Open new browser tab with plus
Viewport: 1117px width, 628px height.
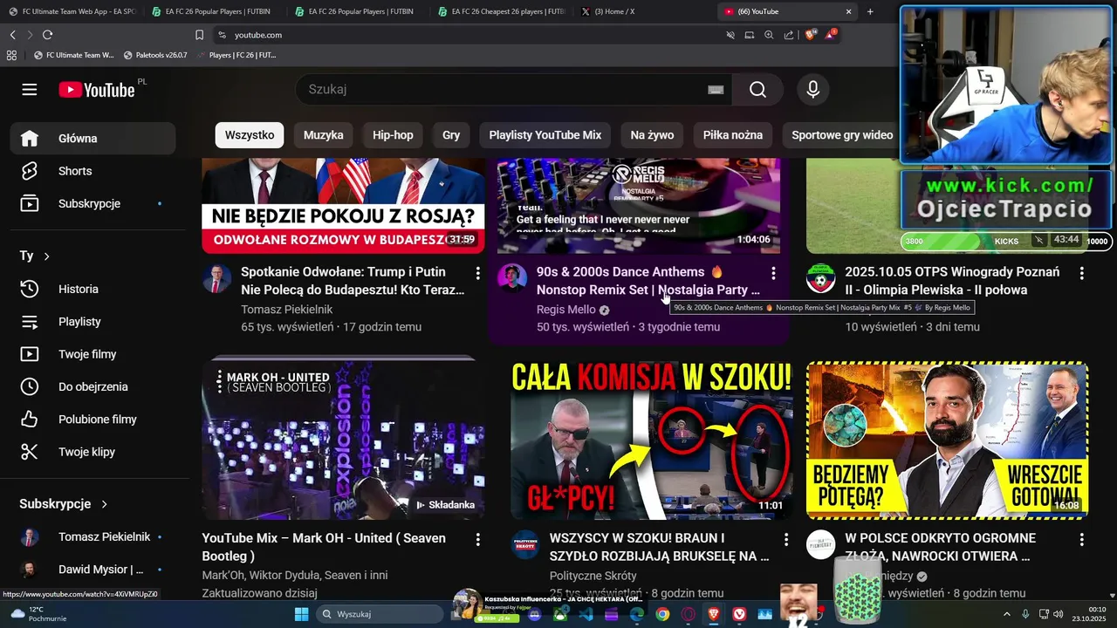(870, 11)
